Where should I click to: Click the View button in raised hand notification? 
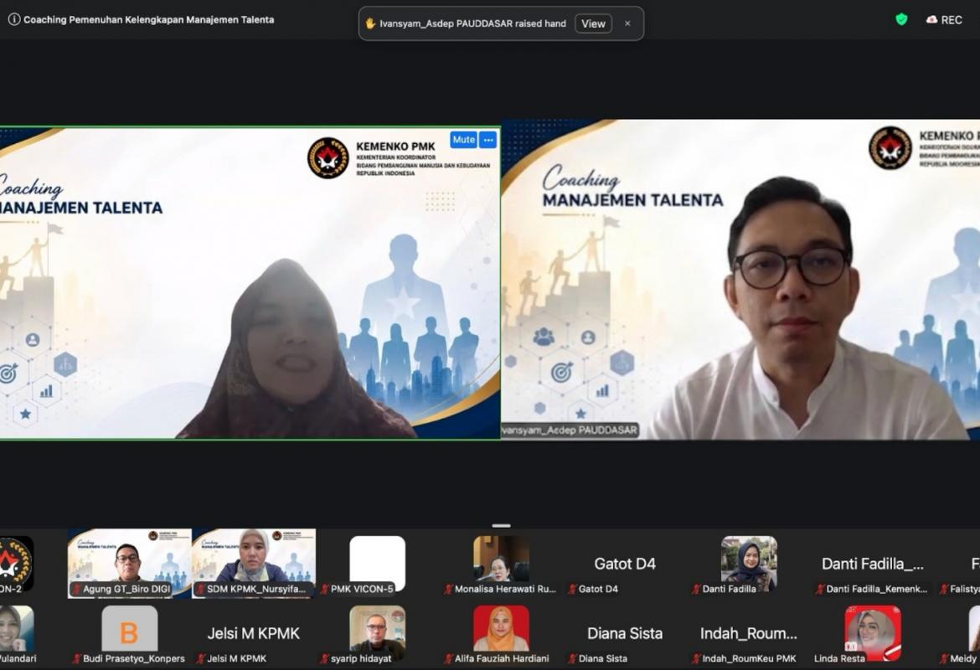point(593,23)
